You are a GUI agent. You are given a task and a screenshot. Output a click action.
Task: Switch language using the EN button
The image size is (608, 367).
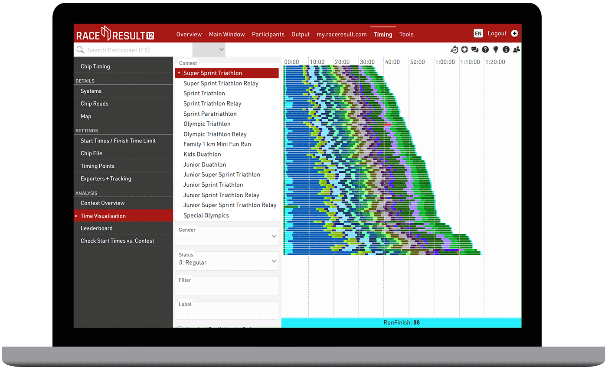(478, 33)
